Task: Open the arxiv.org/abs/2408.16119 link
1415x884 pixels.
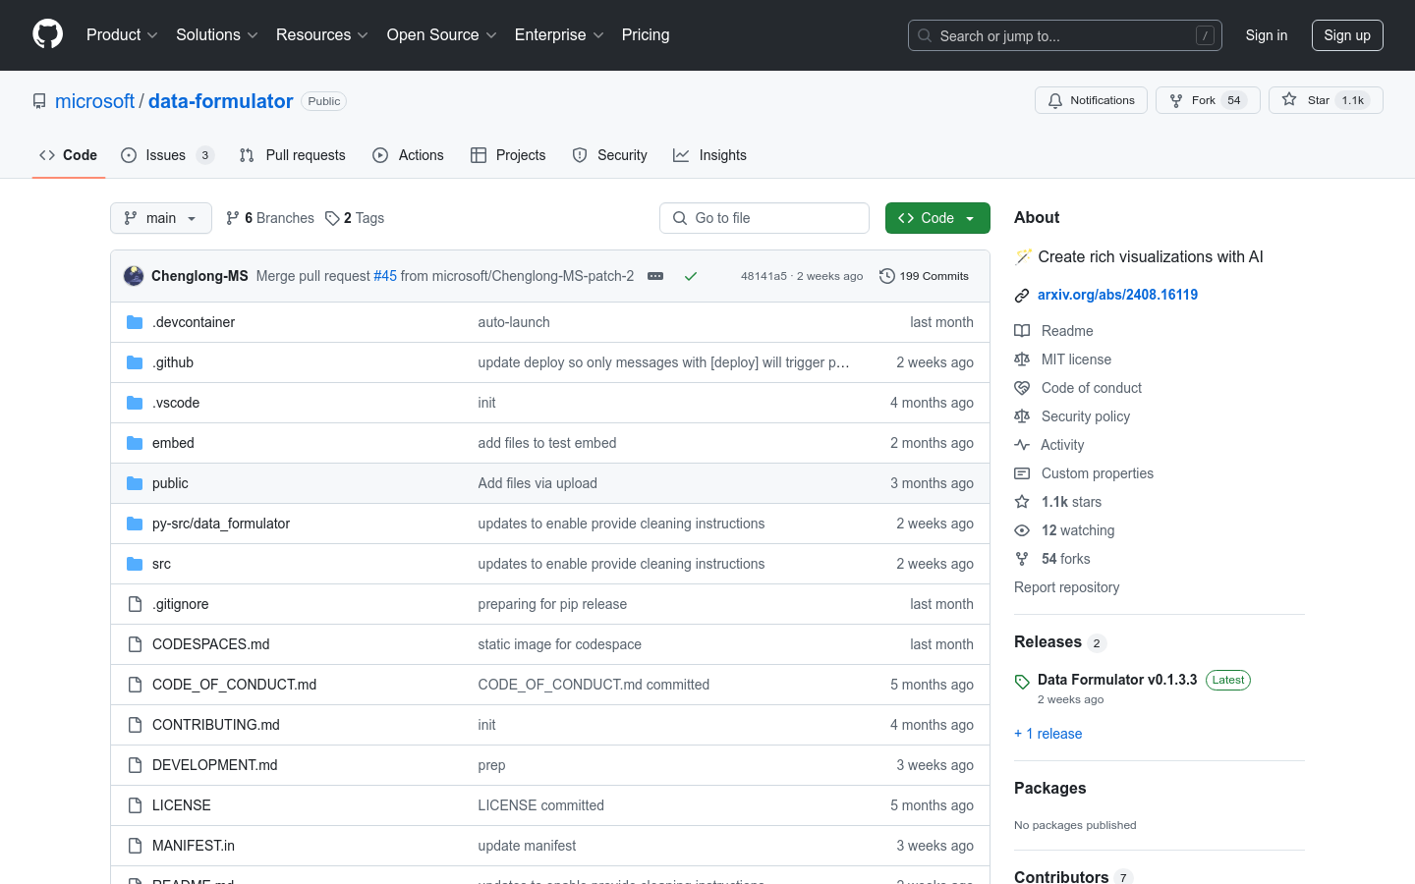Action: click(x=1117, y=295)
